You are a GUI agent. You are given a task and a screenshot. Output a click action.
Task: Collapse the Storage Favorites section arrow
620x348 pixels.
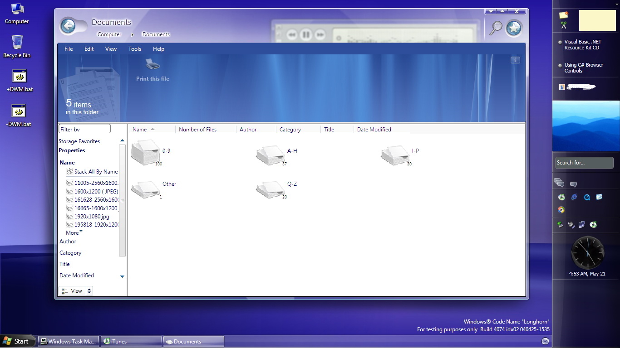122,141
